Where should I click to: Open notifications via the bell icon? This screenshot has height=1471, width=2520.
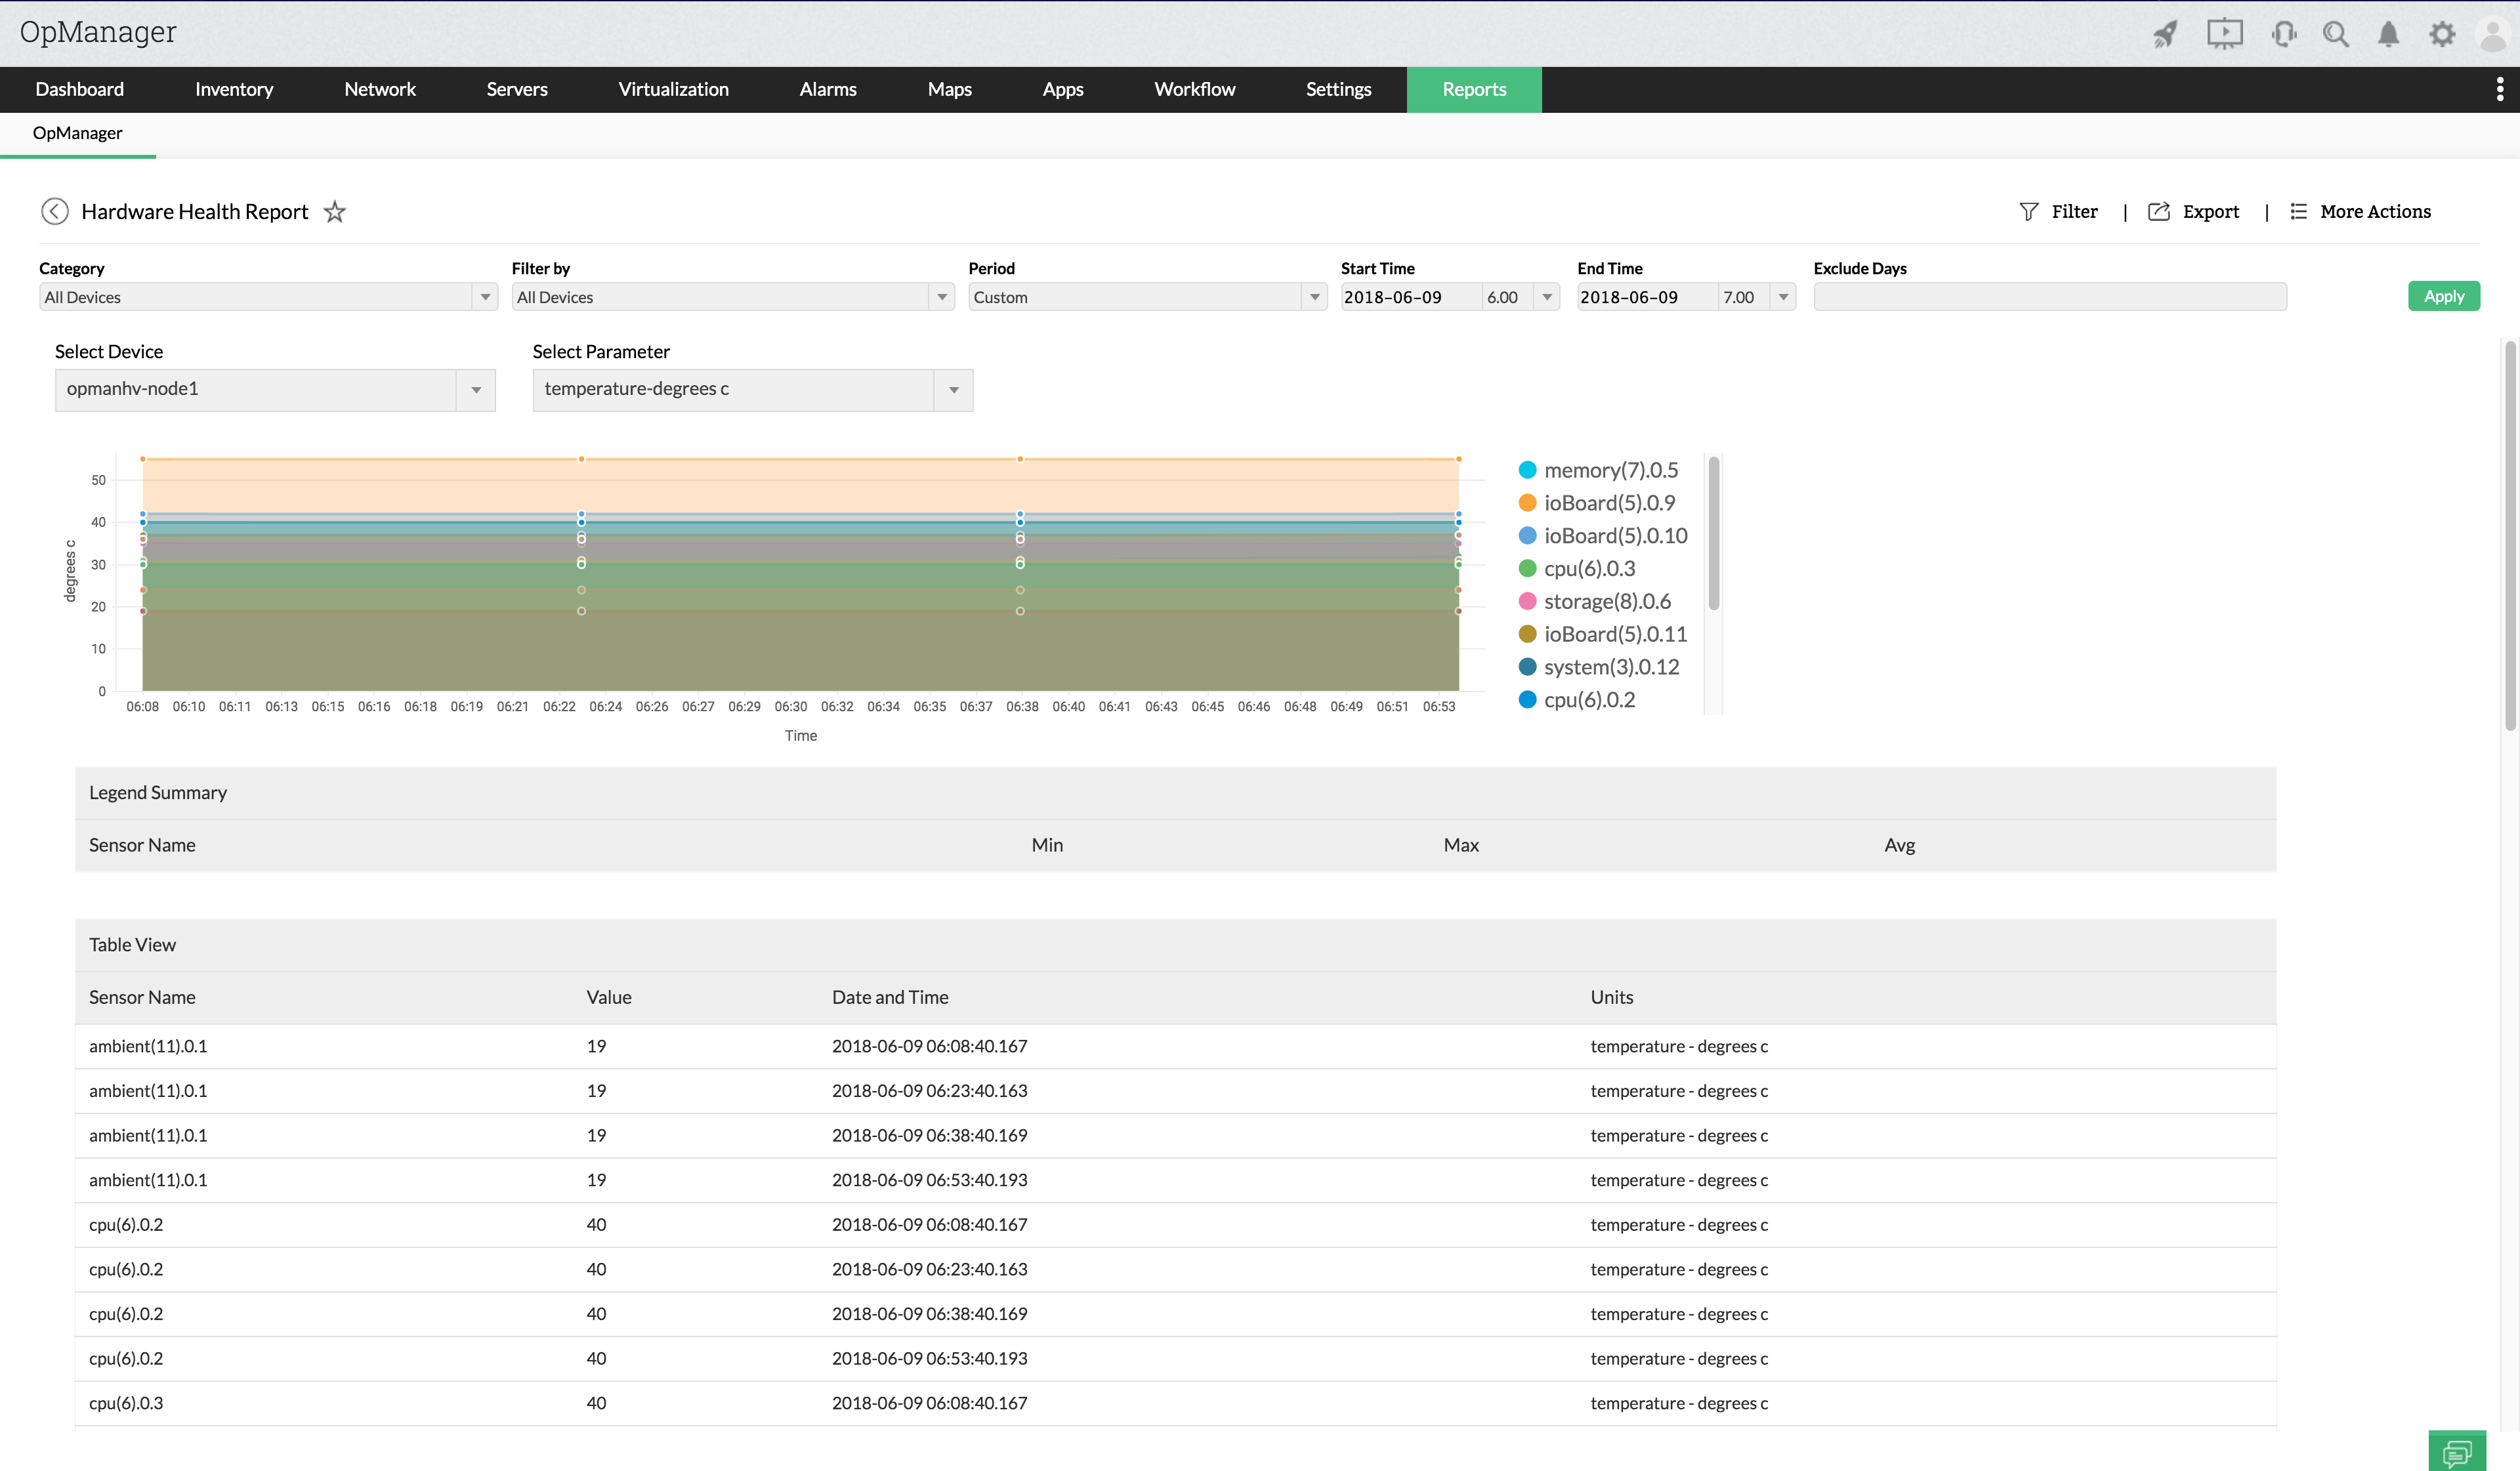click(x=2389, y=33)
